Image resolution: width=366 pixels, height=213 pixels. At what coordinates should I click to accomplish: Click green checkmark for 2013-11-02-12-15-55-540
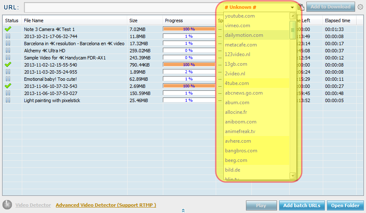pyautogui.click(x=8, y=64)
